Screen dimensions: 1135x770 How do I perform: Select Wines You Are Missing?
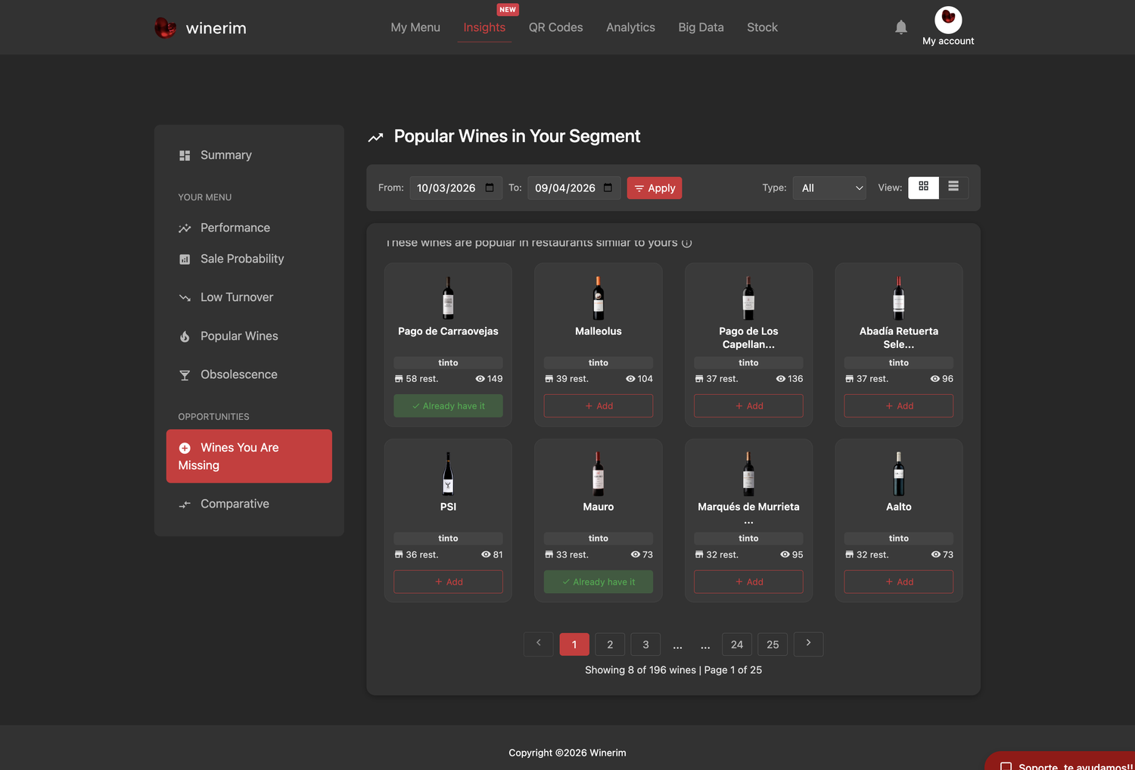pos(249,456)
